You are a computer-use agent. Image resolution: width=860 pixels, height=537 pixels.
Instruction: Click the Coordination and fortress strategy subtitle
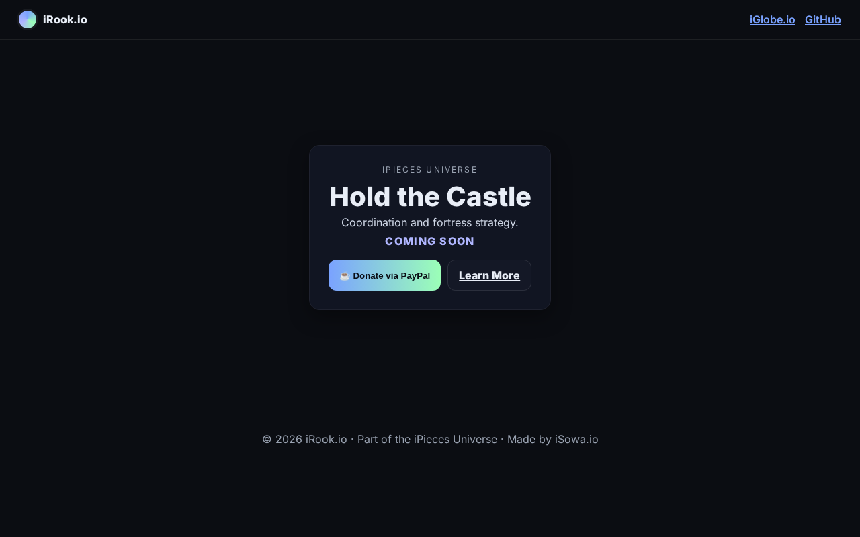tap(430, 222)
